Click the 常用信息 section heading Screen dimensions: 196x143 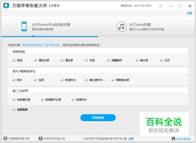[19, 52]
